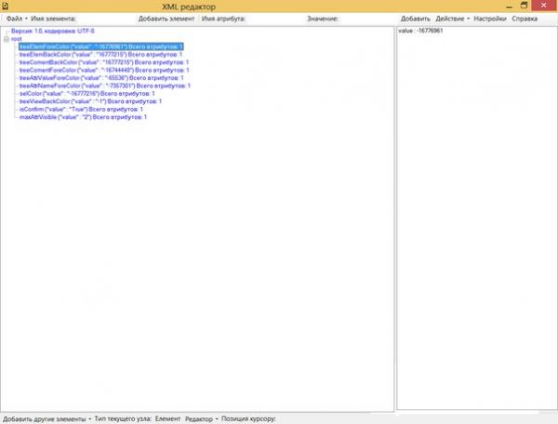Collapse the root tree node
Image resolution: width=558 pixels, height=424 pixels.
click(7, 39)
